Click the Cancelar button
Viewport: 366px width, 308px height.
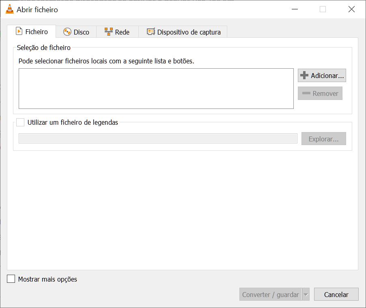click(x=336, y=295)
